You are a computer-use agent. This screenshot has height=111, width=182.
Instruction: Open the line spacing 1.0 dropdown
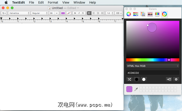[110, 13]
